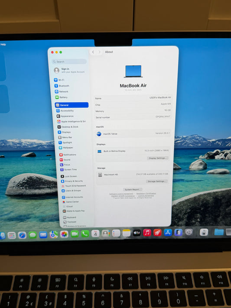
Task: Open Maps from the Dock
Action: click(x=53, y=234)
